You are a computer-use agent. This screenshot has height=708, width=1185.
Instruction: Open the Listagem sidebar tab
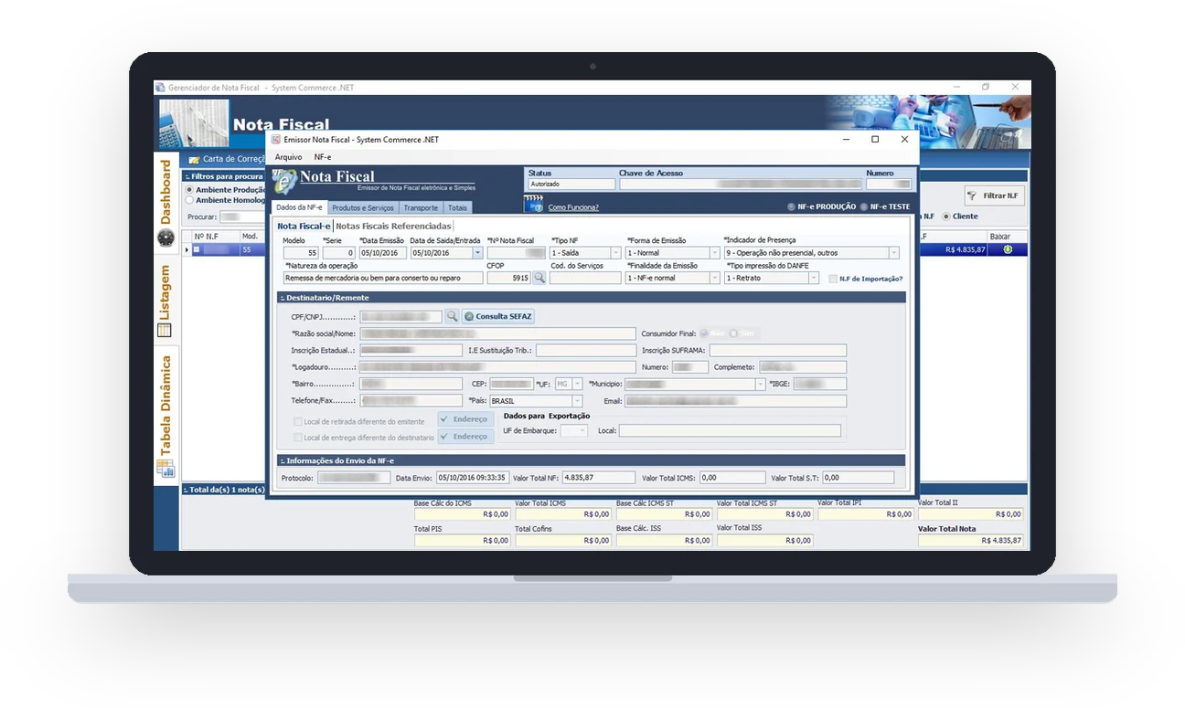(x=165, y=301)
